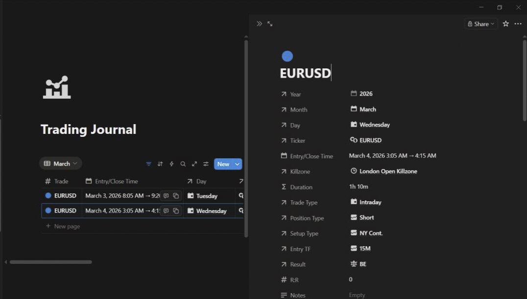Open the sort arrows icon
The width and height of the screenshot is (527, 299).
(160, 164)
